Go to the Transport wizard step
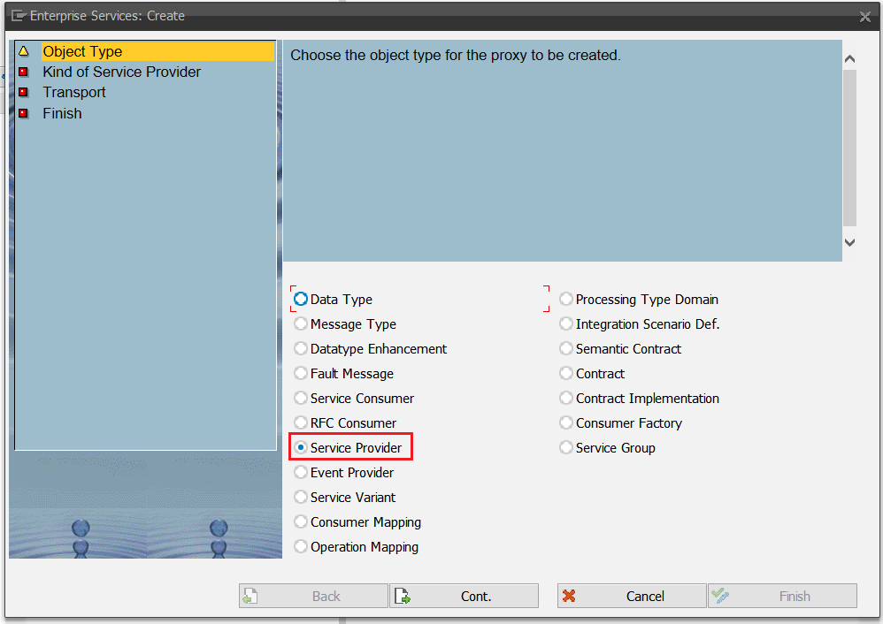This screenshot has width=883, height=624. (x=74, y=93)
